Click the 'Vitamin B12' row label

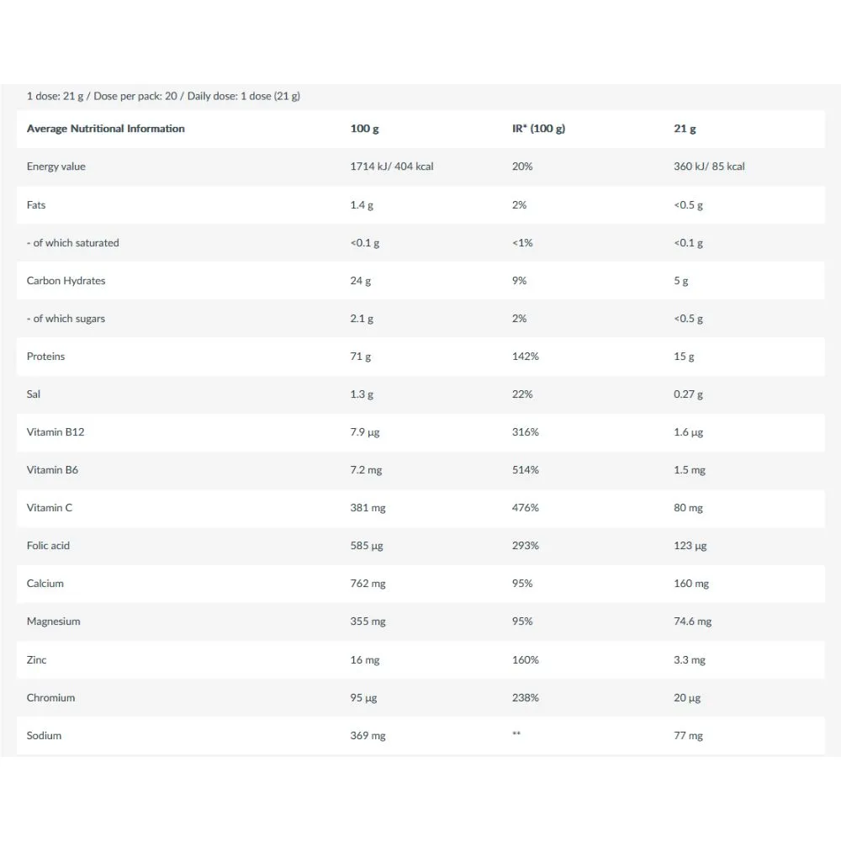coord(56,431)
